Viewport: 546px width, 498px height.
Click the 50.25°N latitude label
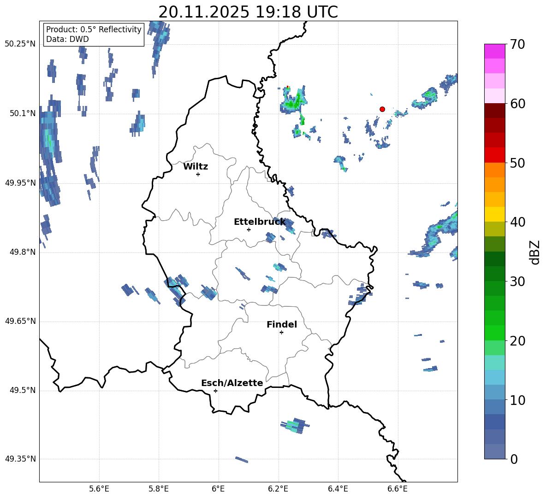(x=20, y=44)
